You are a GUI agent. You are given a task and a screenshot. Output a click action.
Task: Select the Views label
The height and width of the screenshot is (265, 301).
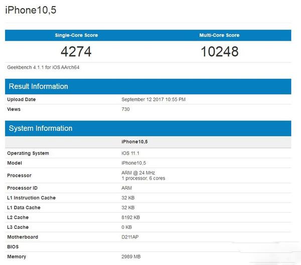pos(14,109)
